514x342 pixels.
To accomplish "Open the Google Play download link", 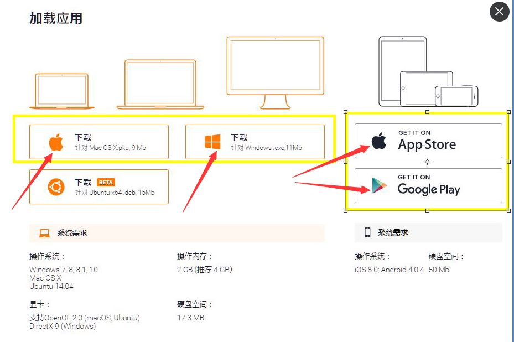I will tap(428, 185).
